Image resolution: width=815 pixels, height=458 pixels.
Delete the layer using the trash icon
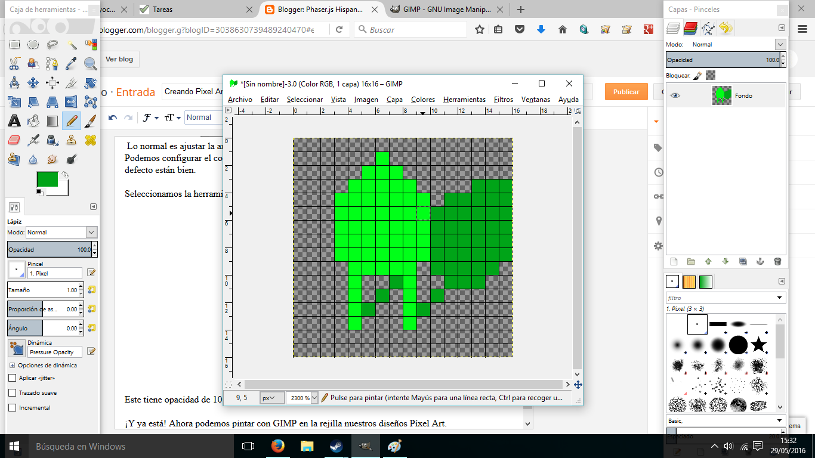pyautogui.click(x=777, y=261)
